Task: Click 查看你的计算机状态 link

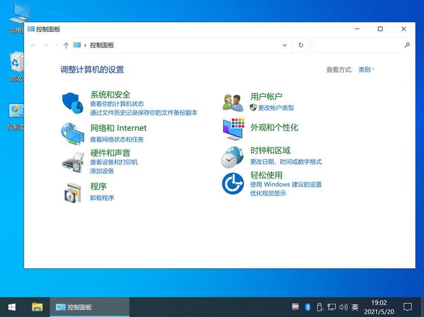Action: (x=117, y=104)
